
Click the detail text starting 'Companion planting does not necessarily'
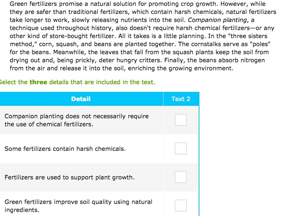tap(77, 120)
